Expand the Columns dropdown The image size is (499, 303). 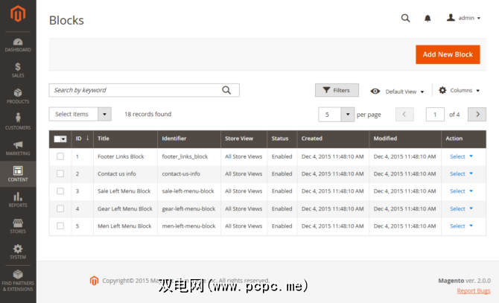click(459, 90)
